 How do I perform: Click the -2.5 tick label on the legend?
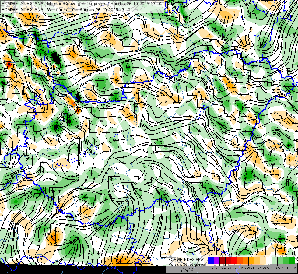[243, 268]
